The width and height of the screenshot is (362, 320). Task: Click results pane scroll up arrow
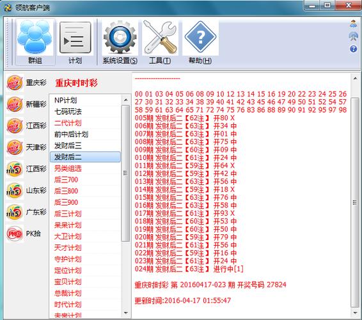pos(356,79)
